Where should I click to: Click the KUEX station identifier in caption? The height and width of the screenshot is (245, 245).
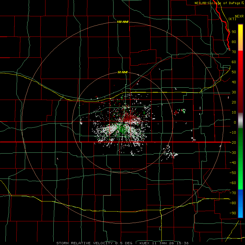144,243
